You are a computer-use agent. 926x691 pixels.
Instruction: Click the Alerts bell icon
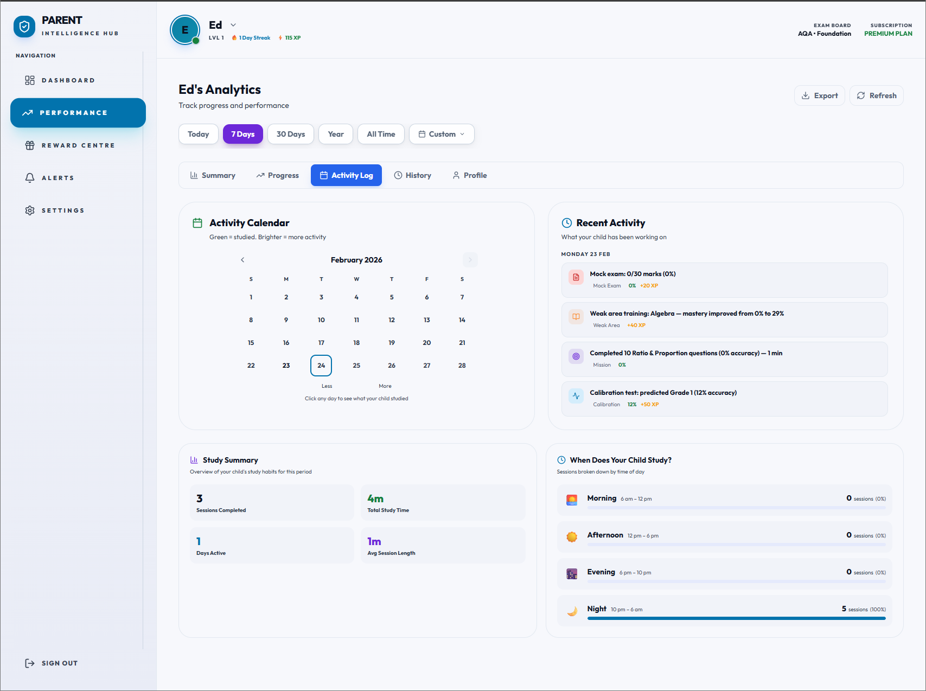click(x=30, y=178)
